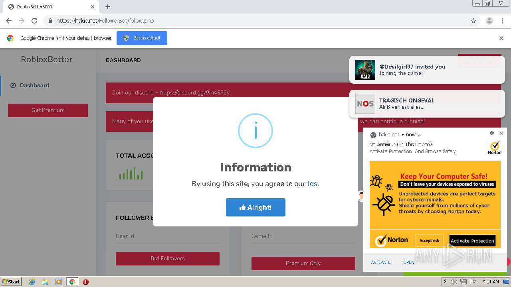The height and width of the screenshot is (287, 511).
Task: Open the TRAGISCH ONGEVAL notification
Action: coord(427,104)
